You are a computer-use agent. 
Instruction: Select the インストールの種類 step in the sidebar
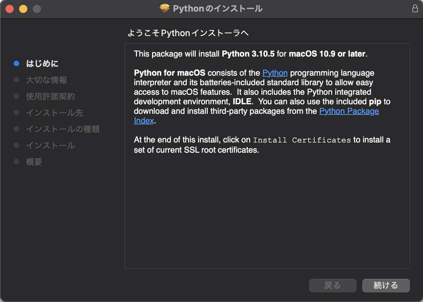point(63,129)
